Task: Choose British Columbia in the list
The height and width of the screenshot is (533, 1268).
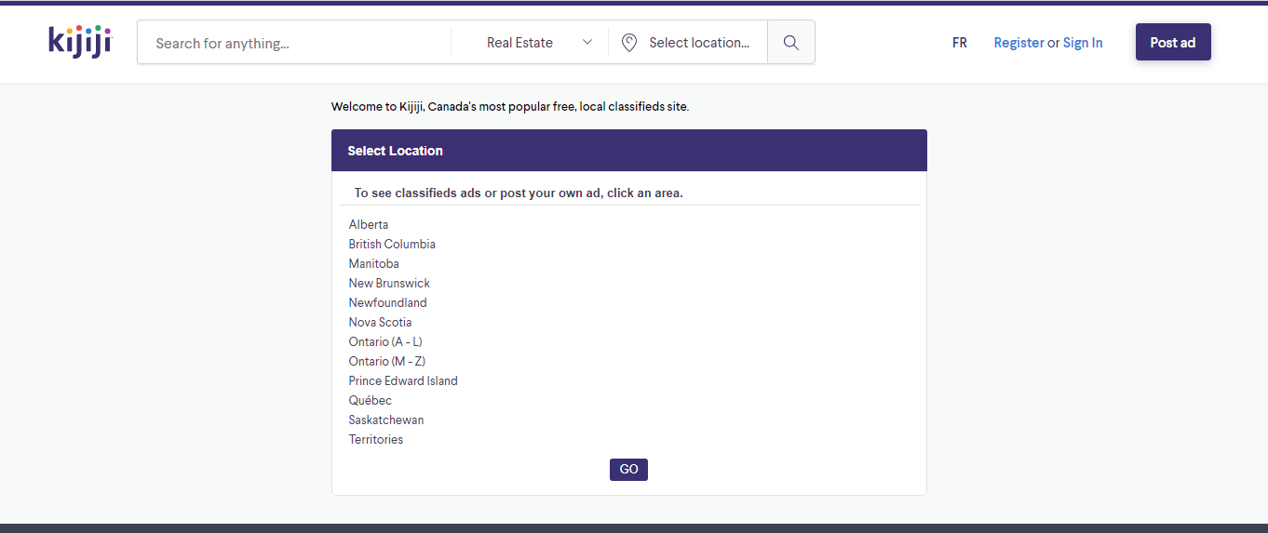Action: pos(392,245)
